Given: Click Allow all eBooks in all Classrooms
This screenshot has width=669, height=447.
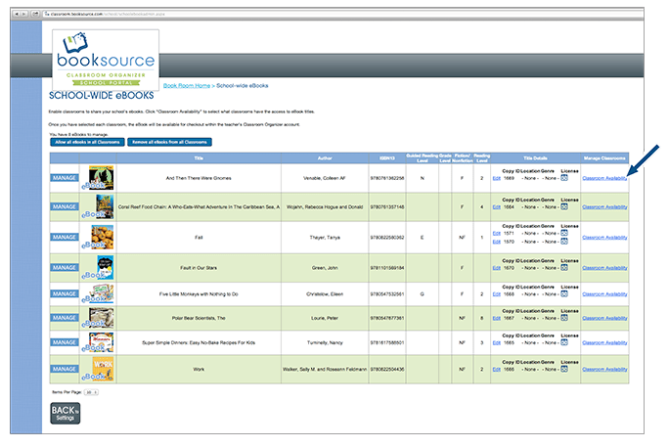Looking at the screenshot, I should tap(87, 142).
